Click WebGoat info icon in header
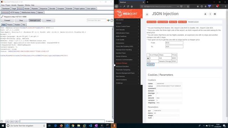Image resolution: width=228 pixels, height=128 pixels. click(x=210, y=14)
